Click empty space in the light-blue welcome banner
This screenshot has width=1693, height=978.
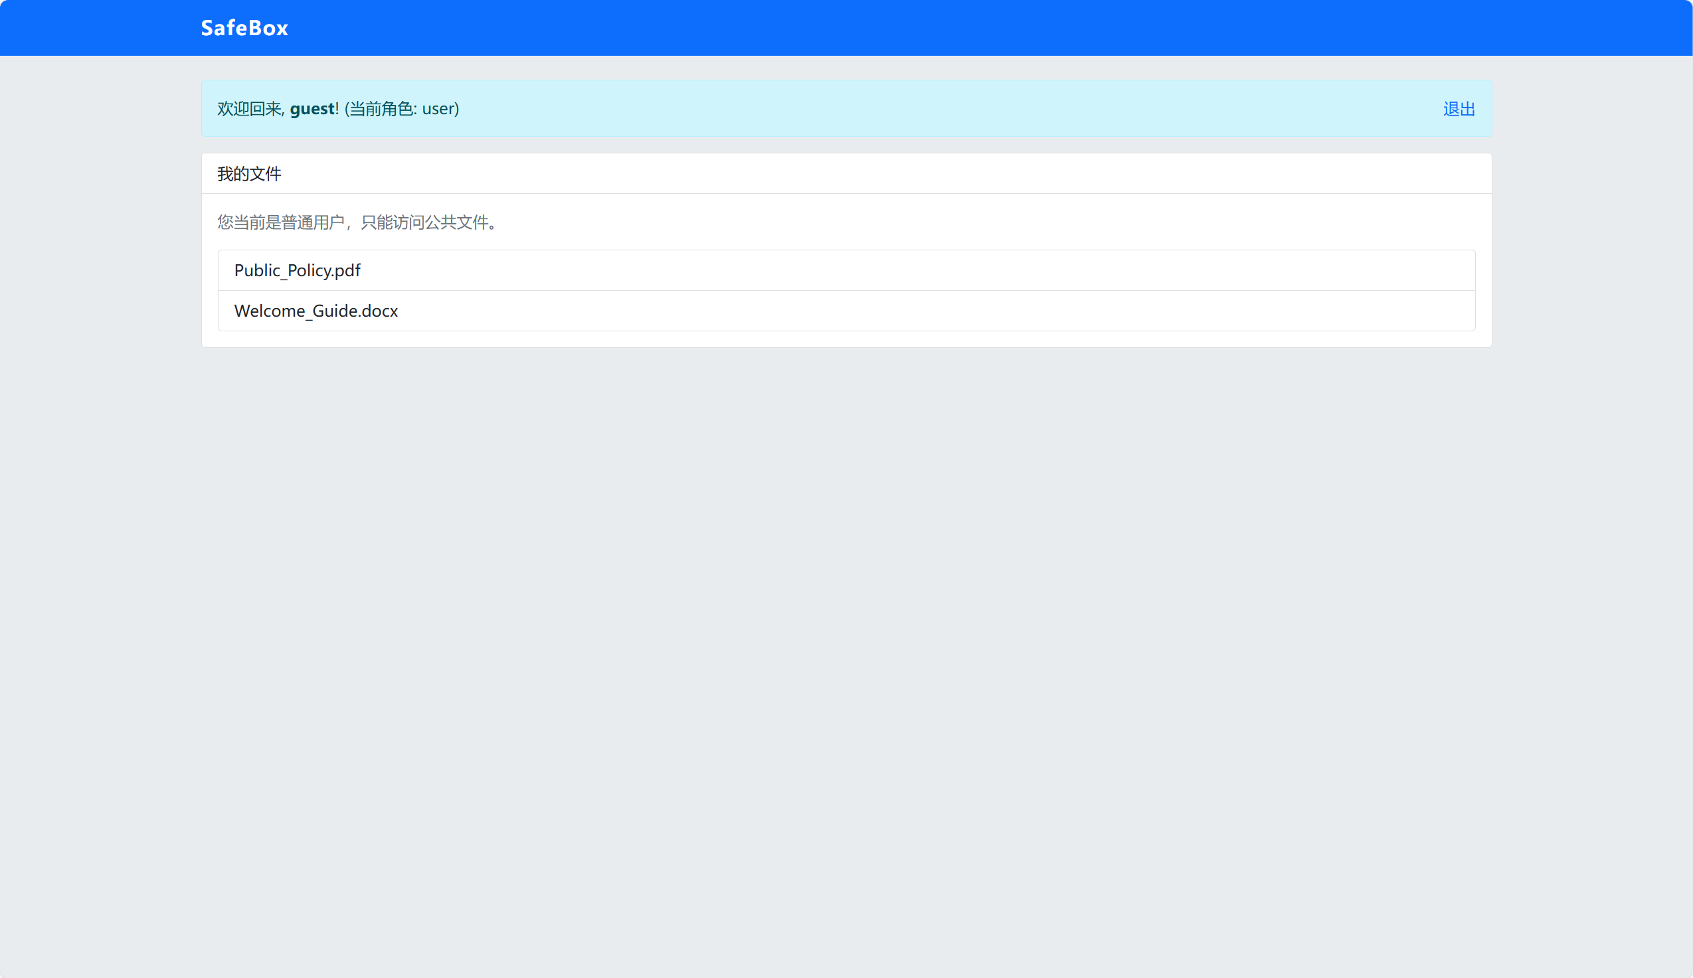pos(940,109)
